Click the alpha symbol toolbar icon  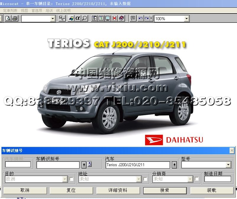(78, 18)
